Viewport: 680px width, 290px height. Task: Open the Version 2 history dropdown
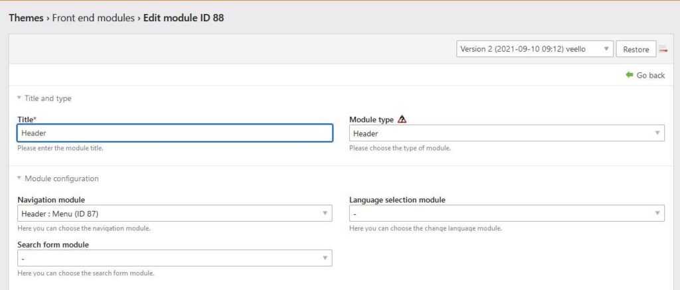pyautogui.click(x=534, y=49)
